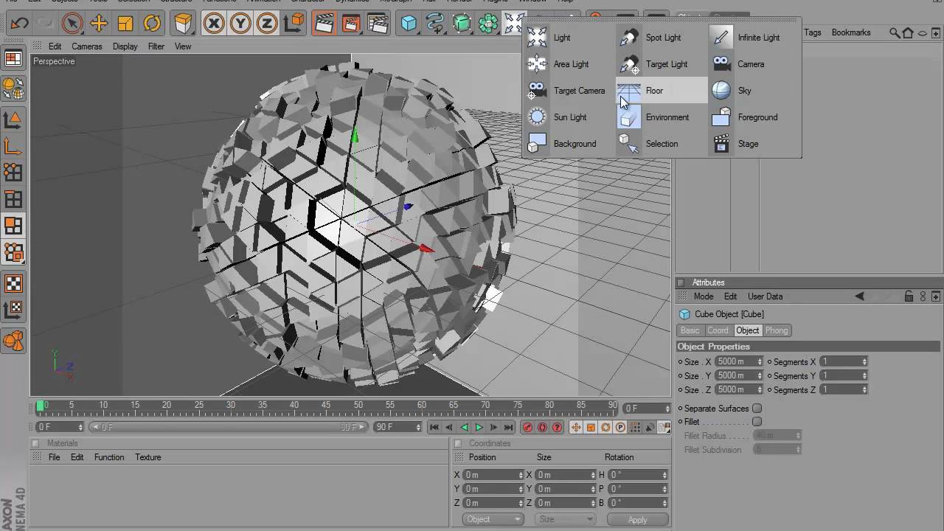Screen dimensions: 944x531
Task: Select Infinite Light from the popup
Action: 754,38
